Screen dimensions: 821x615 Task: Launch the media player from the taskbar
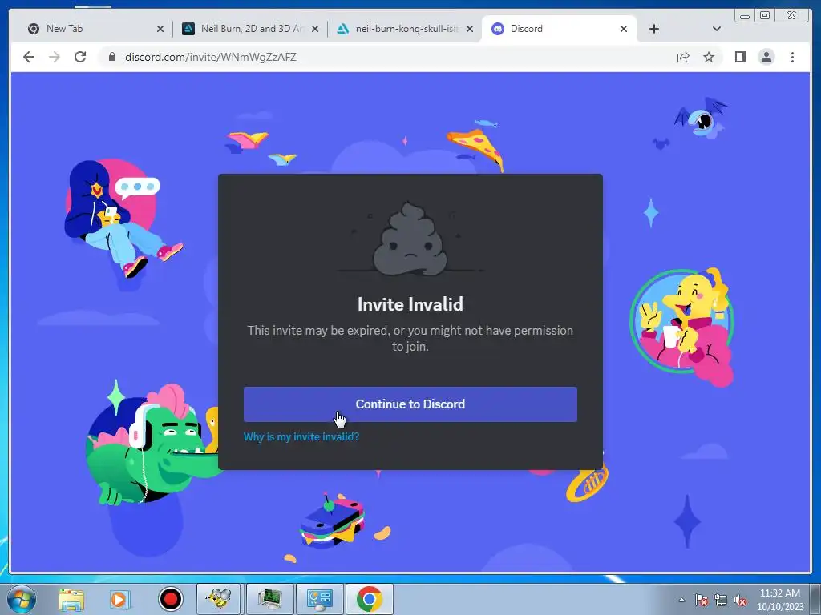[120, 599]
